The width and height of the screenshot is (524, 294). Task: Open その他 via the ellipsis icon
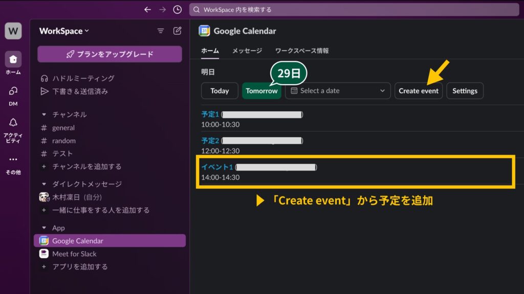(x=13, y=160)
